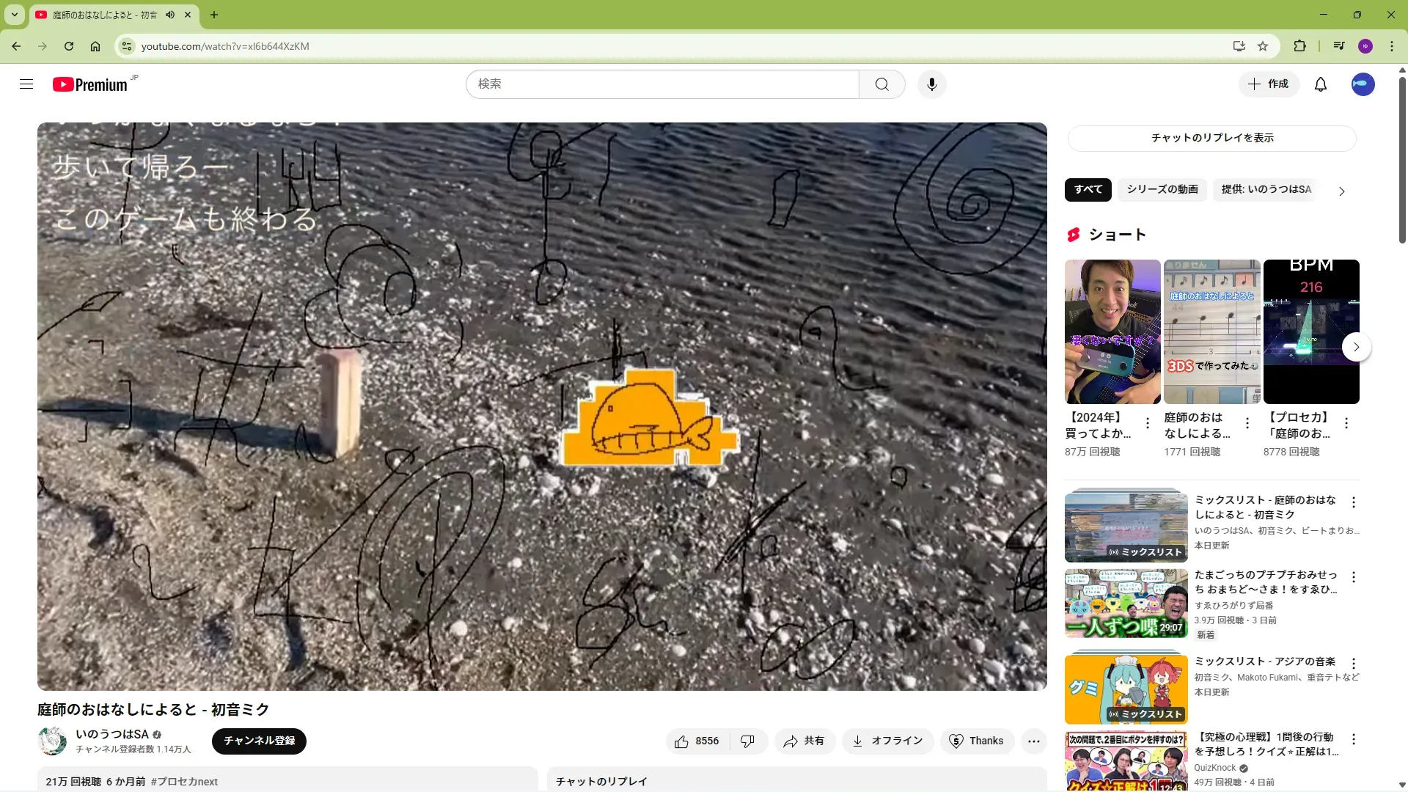Bookmark this page with the star icon
1408x792 pixels.
tap(1263, 46)
